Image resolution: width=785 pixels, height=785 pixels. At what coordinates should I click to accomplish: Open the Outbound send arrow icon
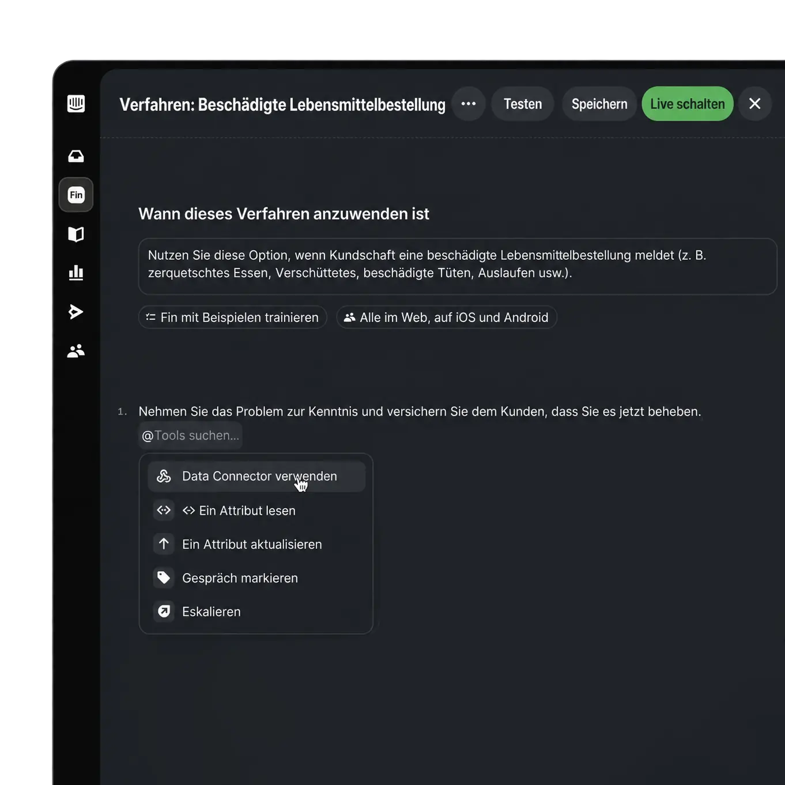click(76, 312)
